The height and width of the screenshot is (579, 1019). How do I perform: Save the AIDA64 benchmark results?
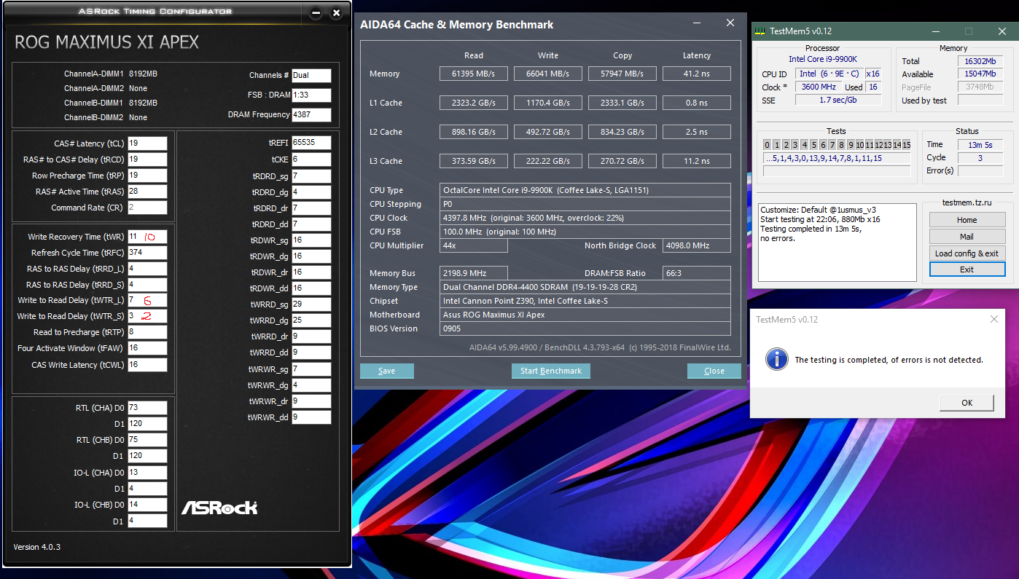pos(387,371)
